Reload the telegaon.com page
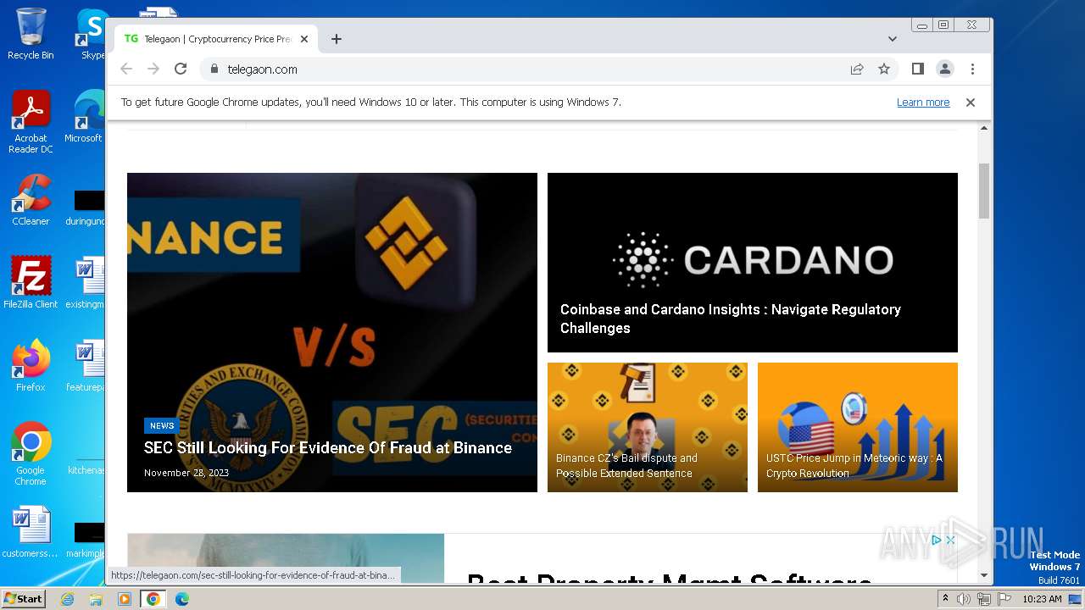 pyautogui.click(x=181, y=69)
